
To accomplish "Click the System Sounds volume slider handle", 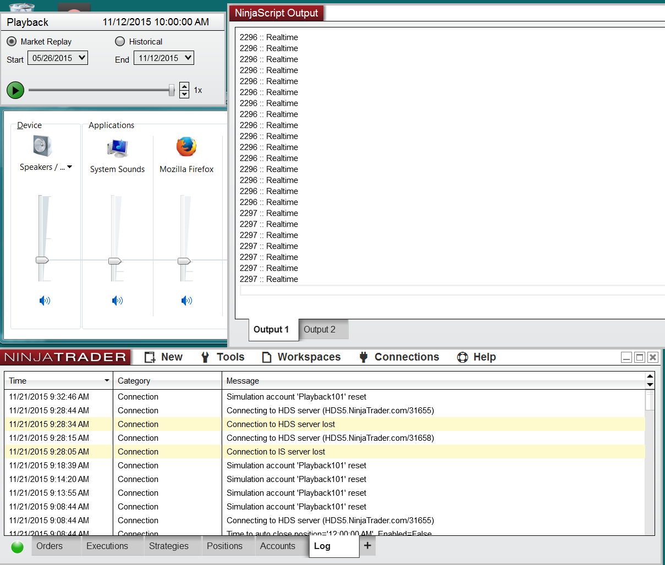I will pyautogui.click(x=115, y=261).
